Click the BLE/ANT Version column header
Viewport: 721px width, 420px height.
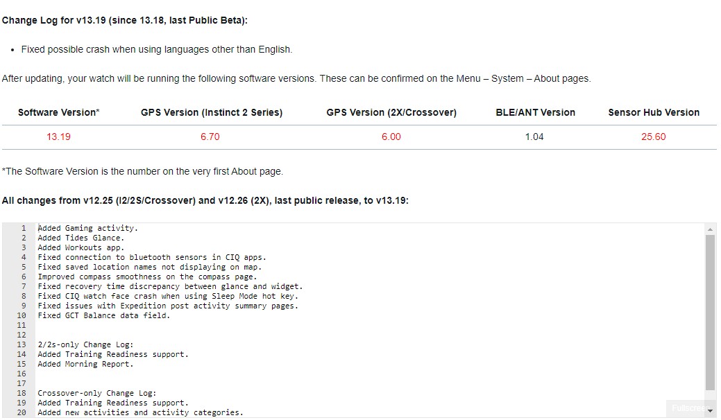[535, 112]
